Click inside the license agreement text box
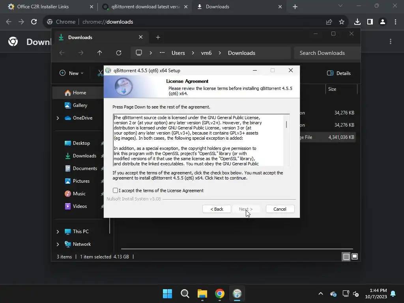This screenshot has height=303, width=404. point(198,140)
